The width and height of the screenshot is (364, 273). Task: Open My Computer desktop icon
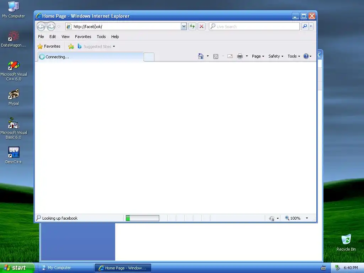(14, 10)
